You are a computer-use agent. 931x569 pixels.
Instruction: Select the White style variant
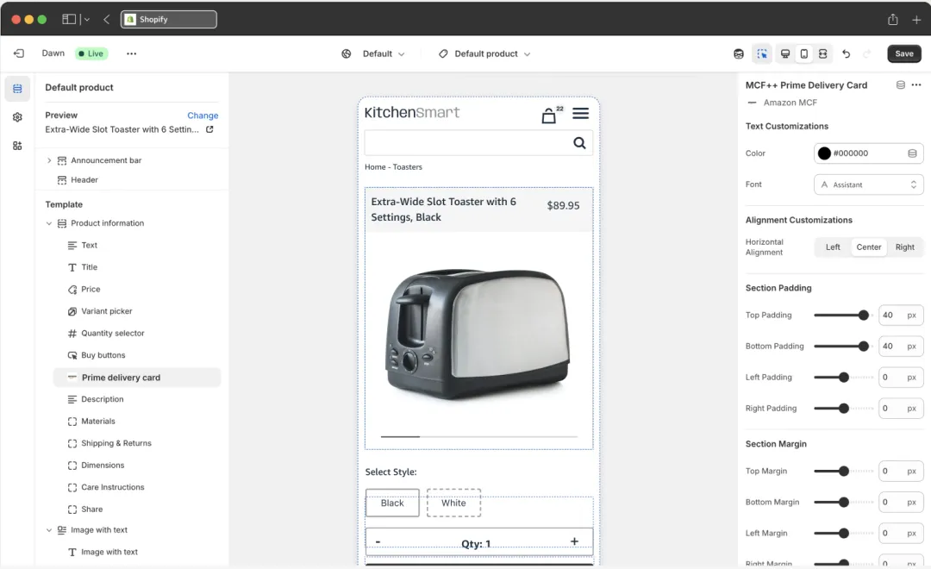(x=453, y=503)
